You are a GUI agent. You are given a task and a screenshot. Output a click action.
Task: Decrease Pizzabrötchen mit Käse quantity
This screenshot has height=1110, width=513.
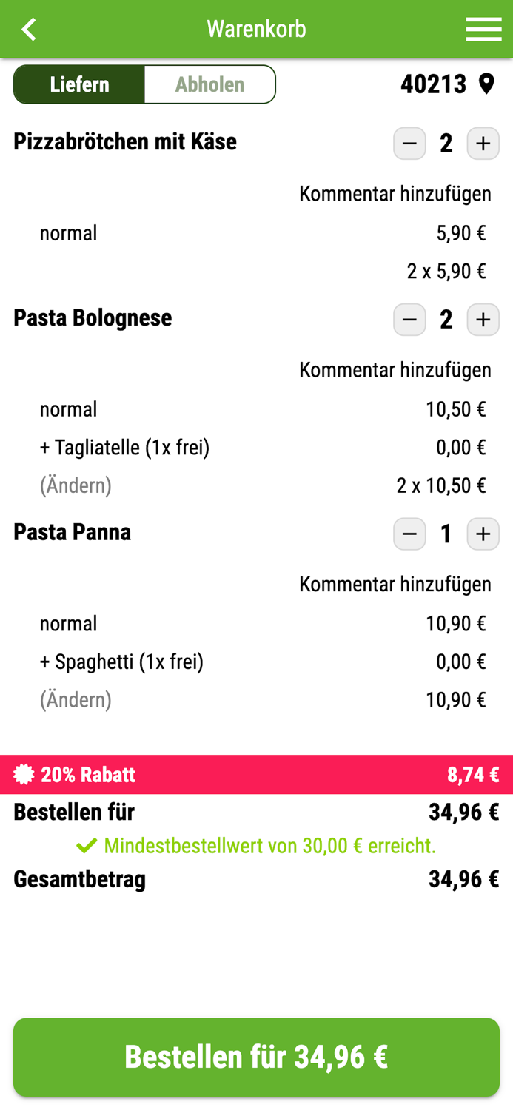pos(409,144)
